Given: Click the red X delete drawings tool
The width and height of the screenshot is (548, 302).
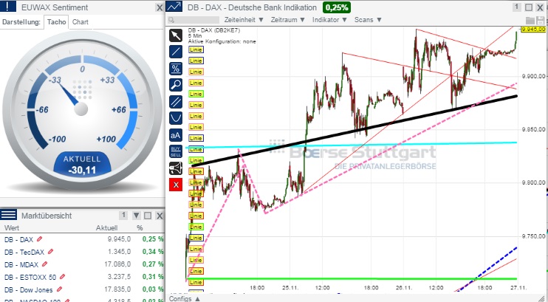Looking at the screenshot, I should tap(176, 185).
